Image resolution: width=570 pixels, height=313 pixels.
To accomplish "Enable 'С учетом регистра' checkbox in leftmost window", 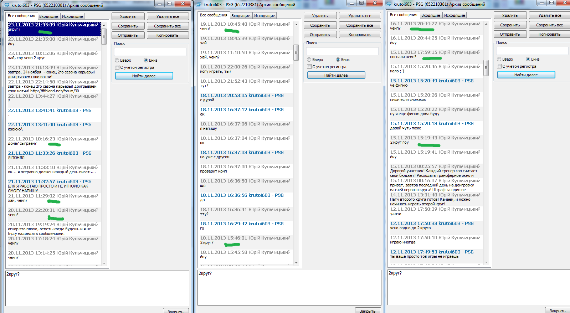I will pos(117,67).
